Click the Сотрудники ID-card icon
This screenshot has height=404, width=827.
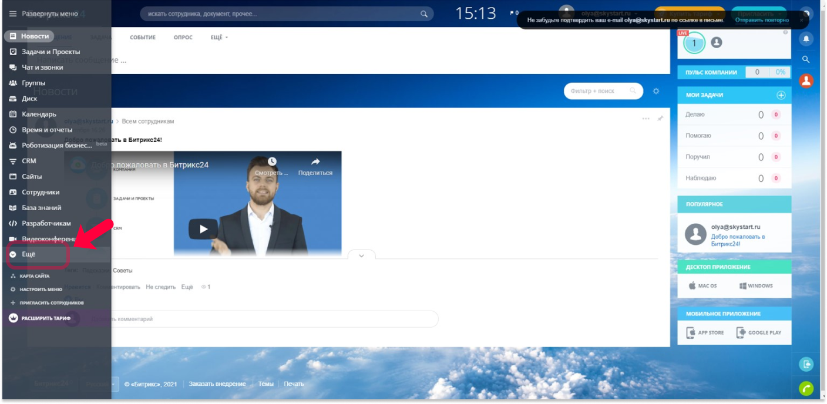click(13, 192)
